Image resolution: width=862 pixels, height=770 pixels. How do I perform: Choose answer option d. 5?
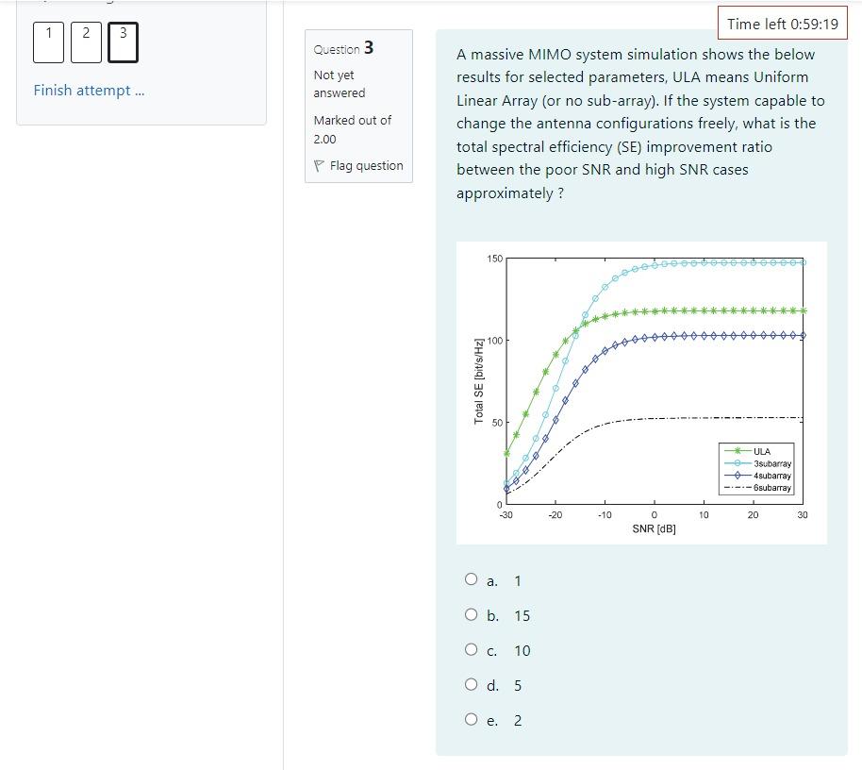[x=472, y=684]
